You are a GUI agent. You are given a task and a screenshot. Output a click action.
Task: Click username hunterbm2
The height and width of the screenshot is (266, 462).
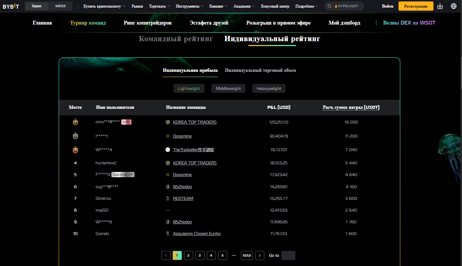[106, 163]
